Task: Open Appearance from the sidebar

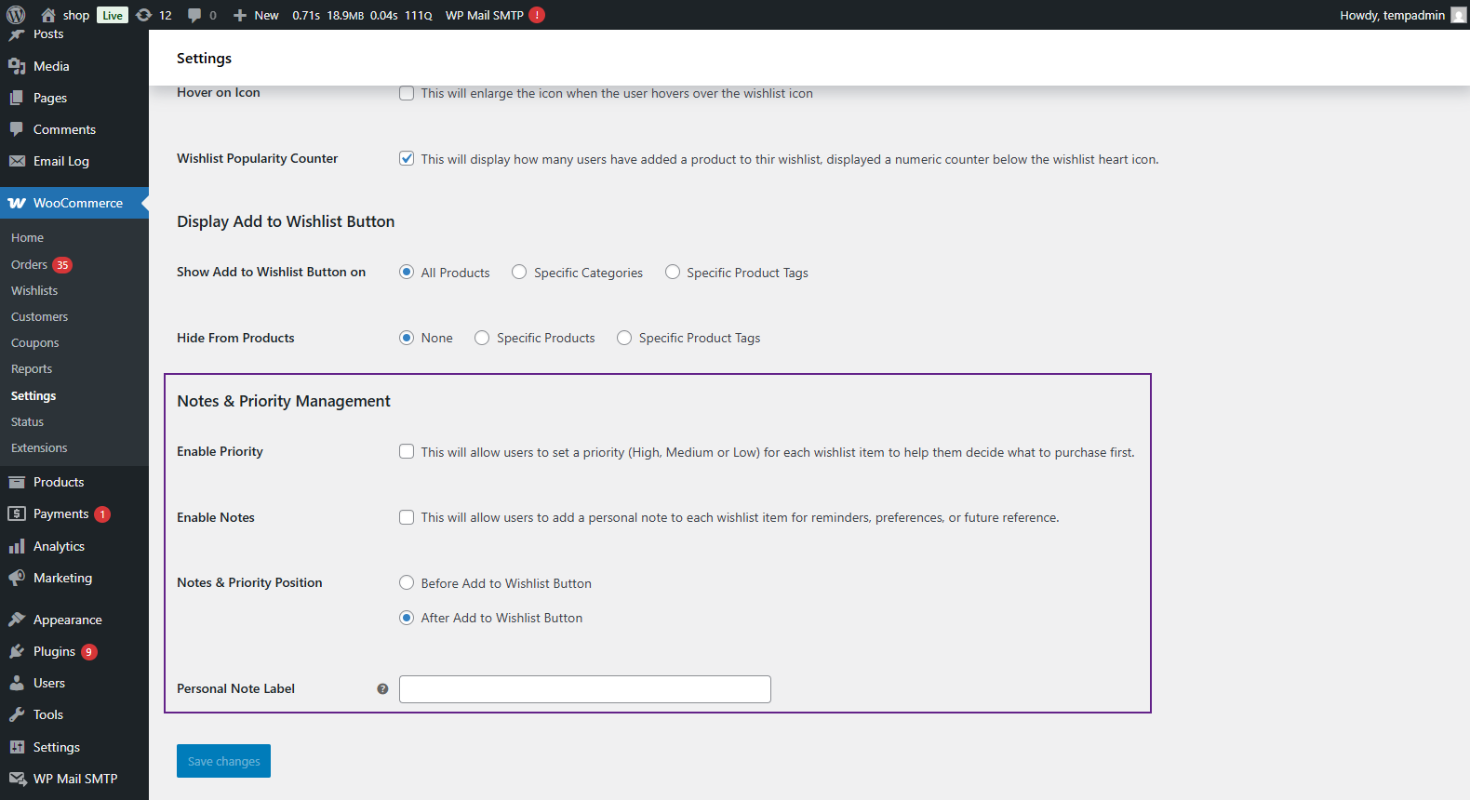Action: 67,620
